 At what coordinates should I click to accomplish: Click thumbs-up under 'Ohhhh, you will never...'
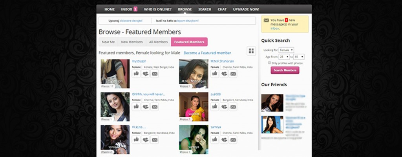[x=136, y=107]
